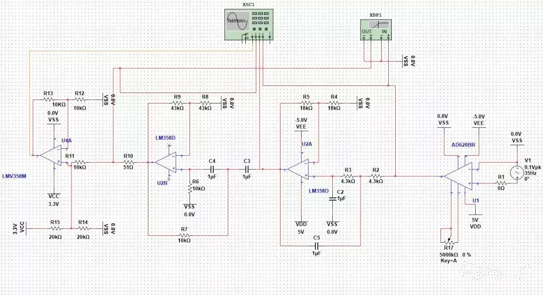Select resistor R11 symbol
The image size is (543, 295).
pyautogui.click(x=79, y=162)
